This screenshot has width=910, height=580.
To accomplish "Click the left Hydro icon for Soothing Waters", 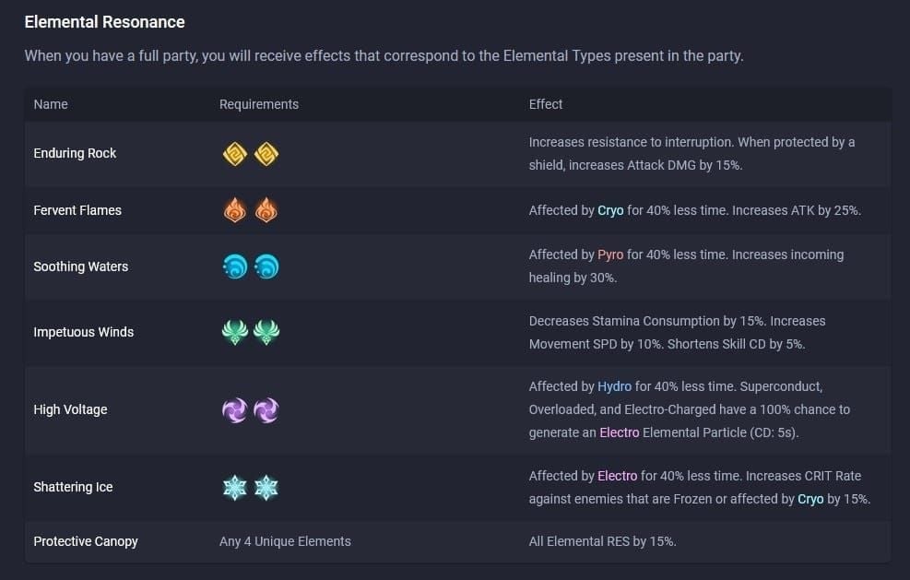I will (x=235, y=266).
